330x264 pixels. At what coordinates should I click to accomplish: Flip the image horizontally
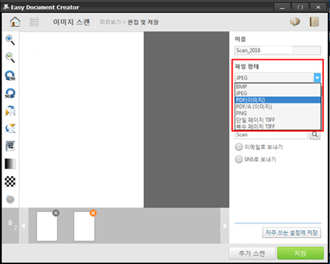10,111
